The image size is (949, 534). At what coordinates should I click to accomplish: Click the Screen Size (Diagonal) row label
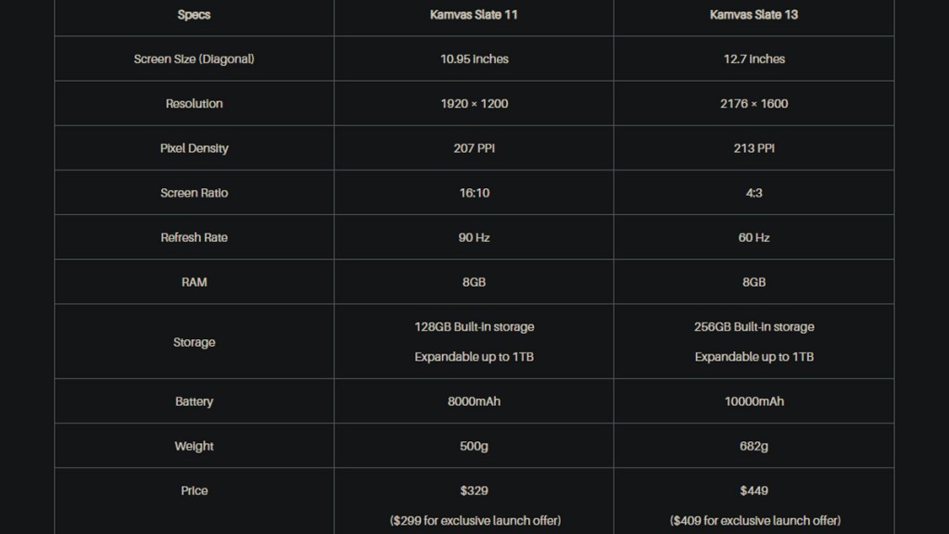[x=194, y=59]
